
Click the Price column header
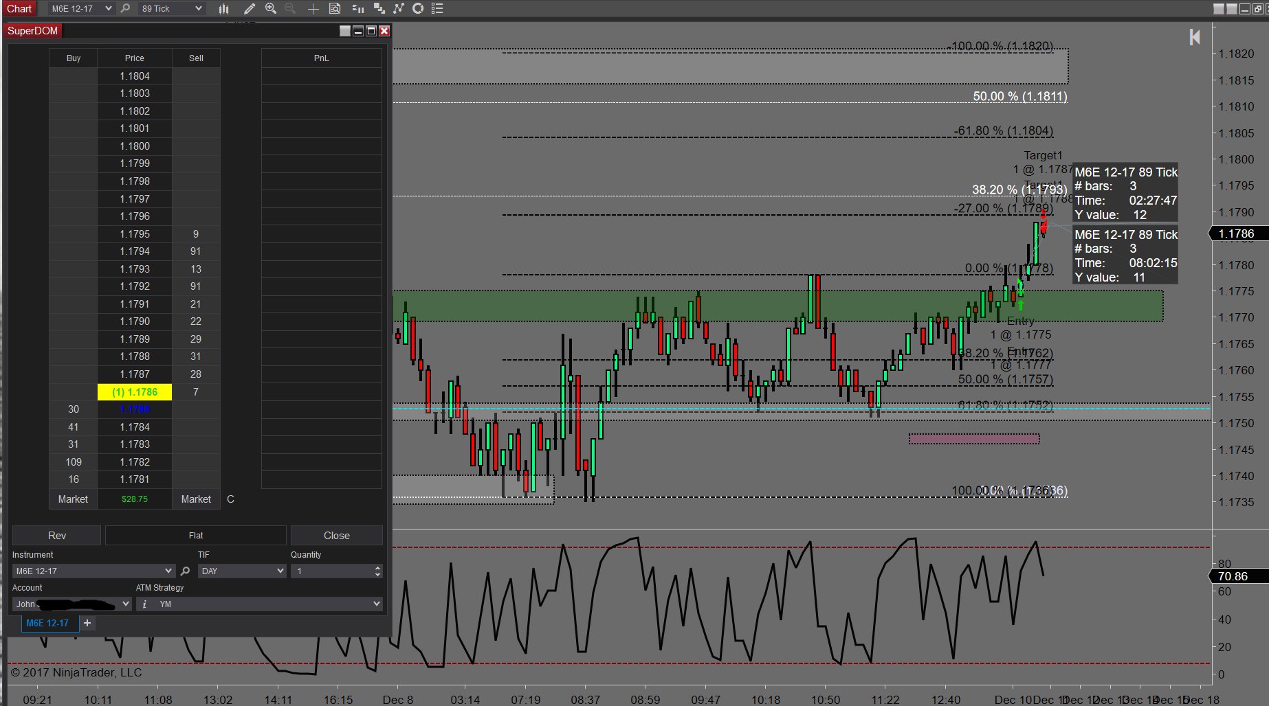[135, 58]
